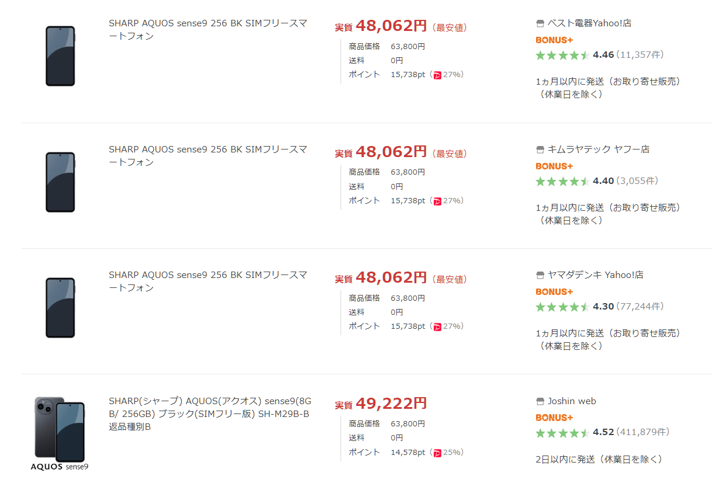Click the BONUS+ badge under ヤマダデンキ Yahoo!店

554,291
